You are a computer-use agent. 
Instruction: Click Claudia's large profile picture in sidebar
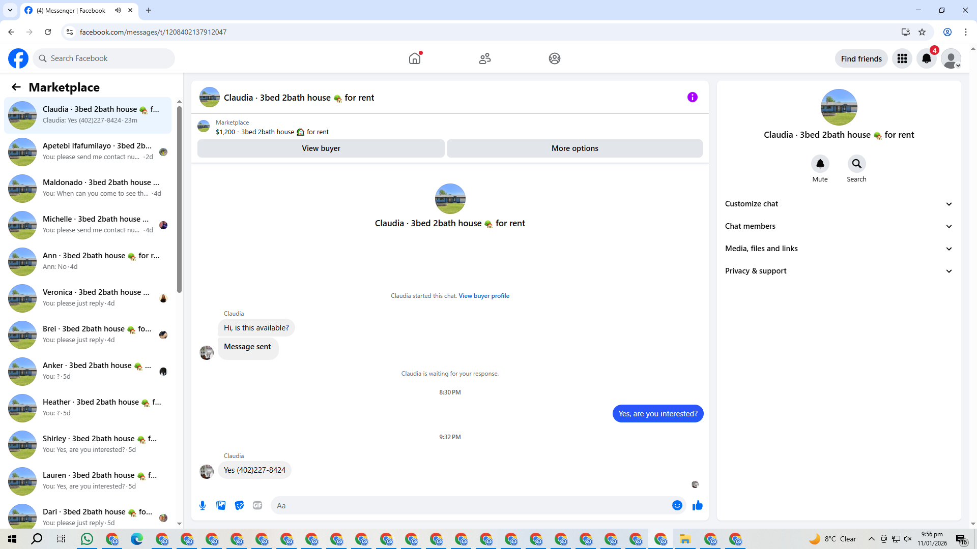(x=839, y=107)
